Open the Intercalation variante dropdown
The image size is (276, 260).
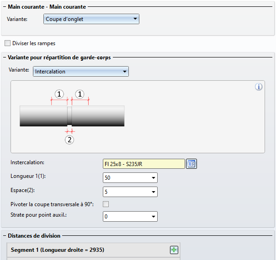tap(81, 72)
